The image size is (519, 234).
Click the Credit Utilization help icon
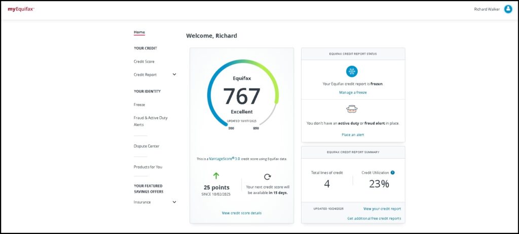point(392,172)
